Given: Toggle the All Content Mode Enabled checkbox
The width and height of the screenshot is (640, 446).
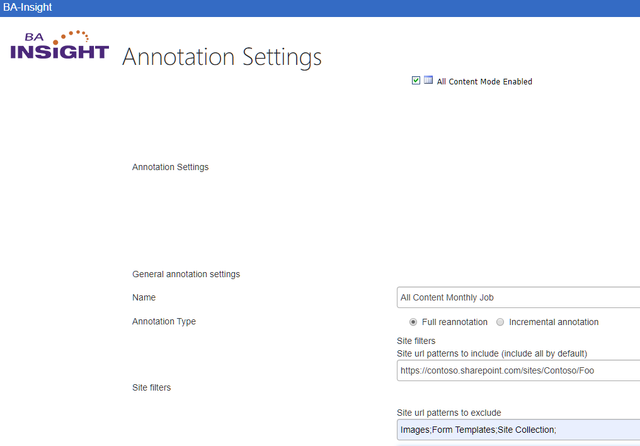Looking at the screenshot, I should (x=416, y=81).
